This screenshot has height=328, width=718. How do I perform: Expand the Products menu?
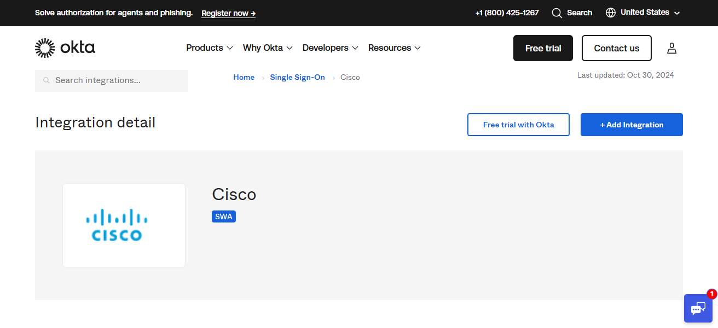click(x=210, y=48)
